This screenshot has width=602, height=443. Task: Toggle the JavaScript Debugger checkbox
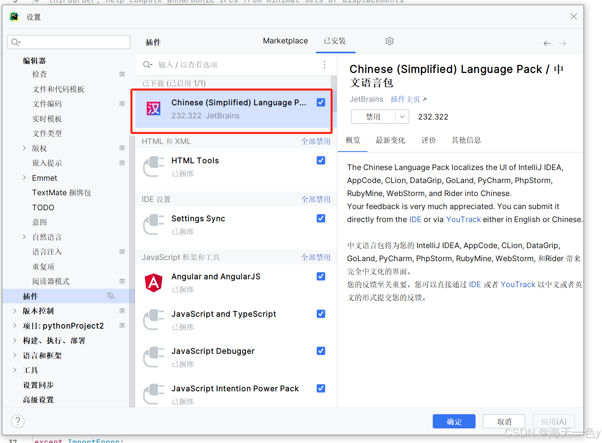pyautogui.click(x=321, y=351)
